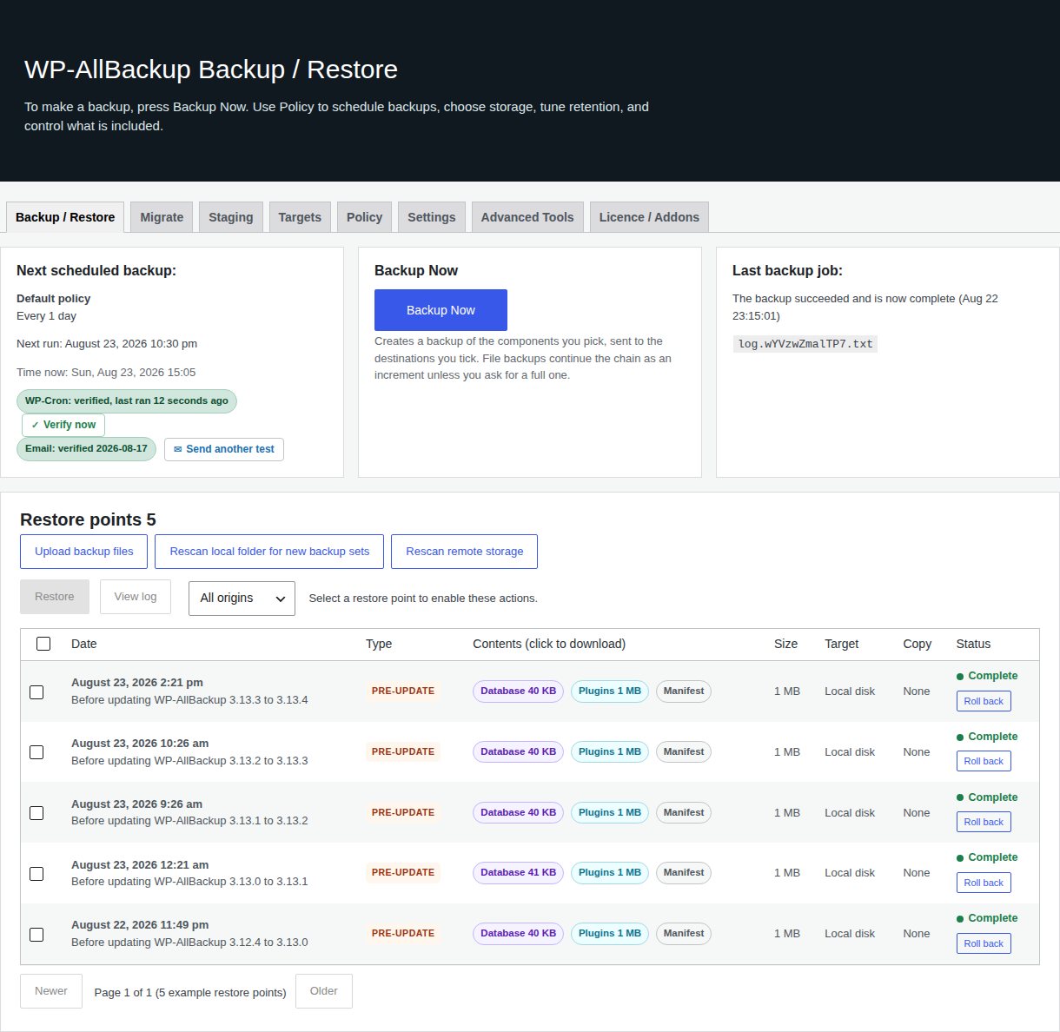Go to the Targets tab
Viewport: 1060px width, 1032px height.
coord(300,217)
